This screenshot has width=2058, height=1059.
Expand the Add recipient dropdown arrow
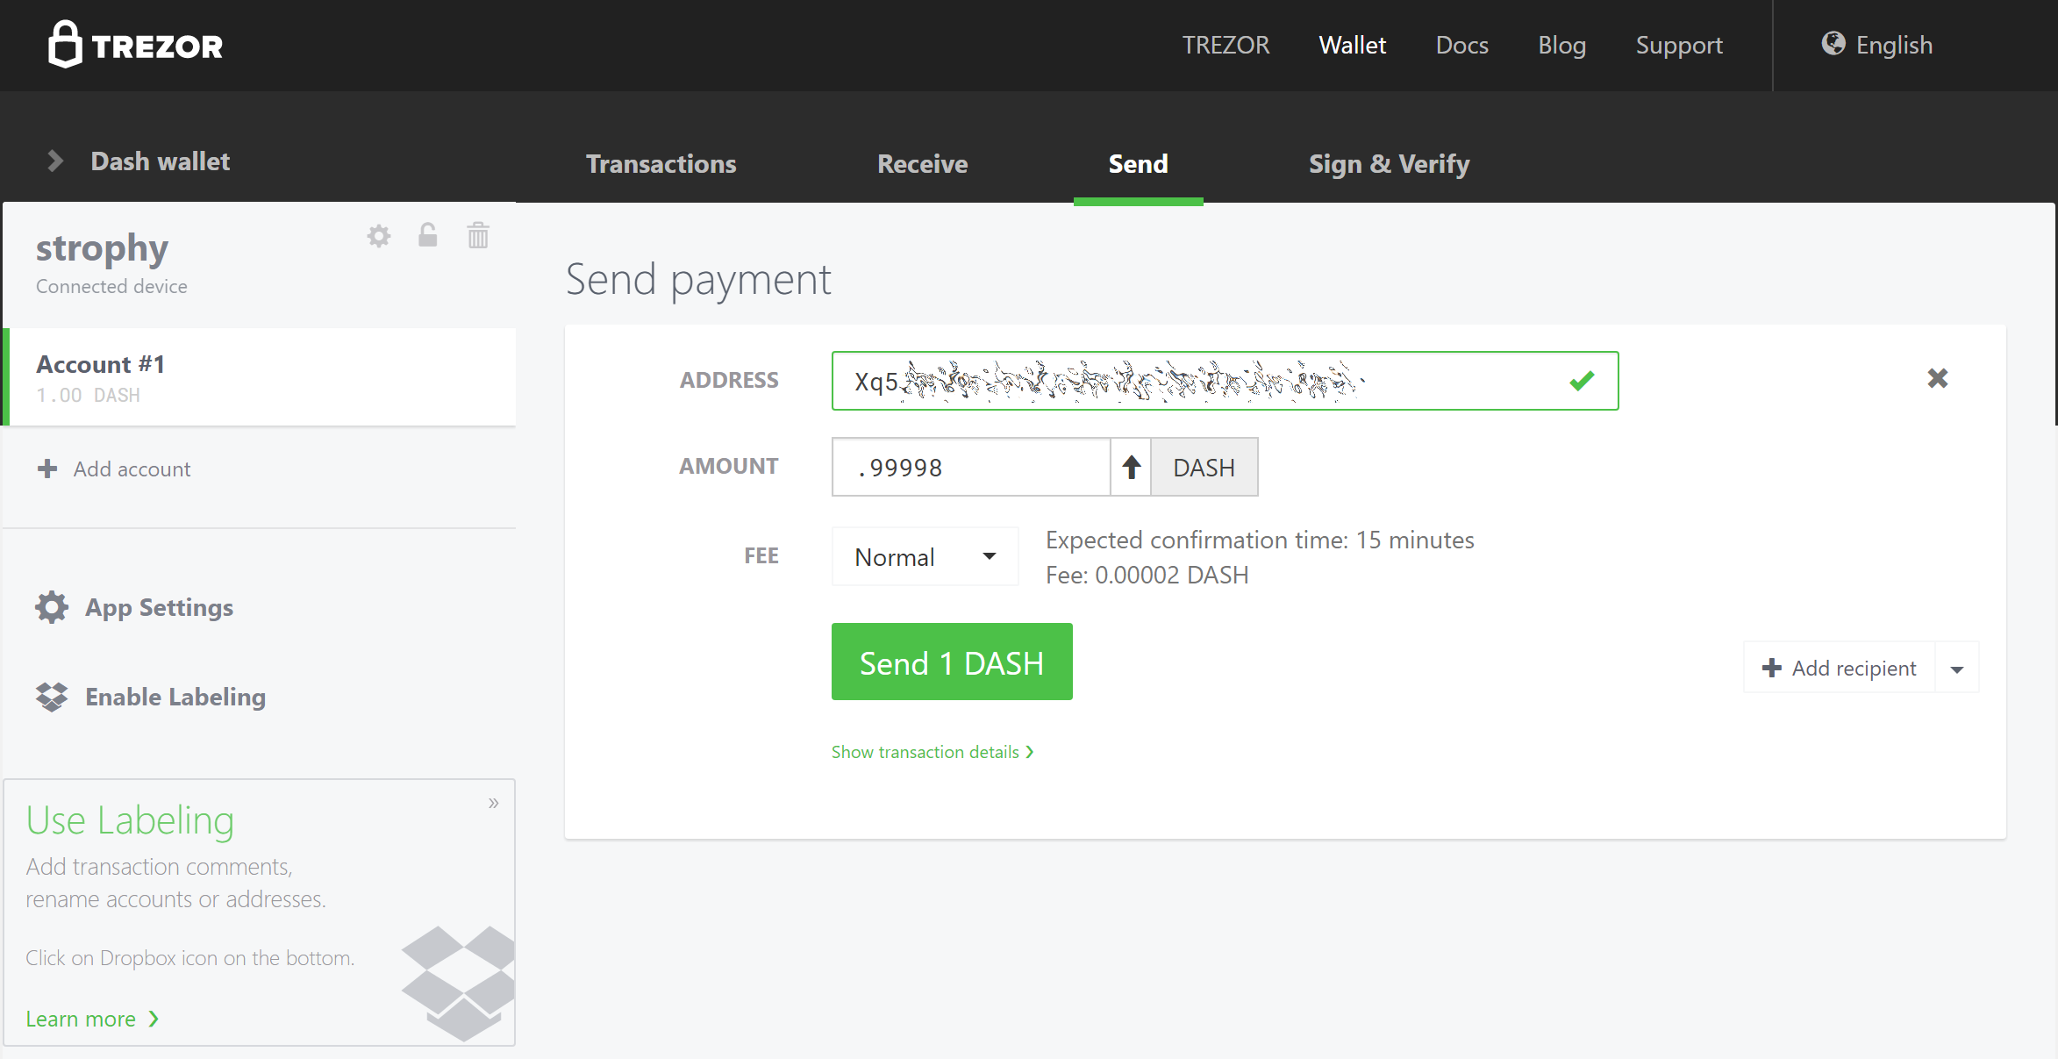tap(1957, 669)
